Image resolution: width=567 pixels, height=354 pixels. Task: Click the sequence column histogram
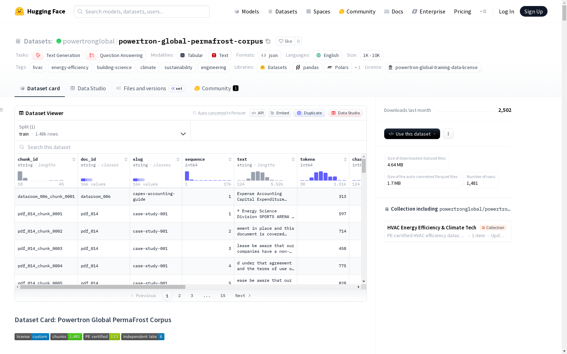(208, 176)
